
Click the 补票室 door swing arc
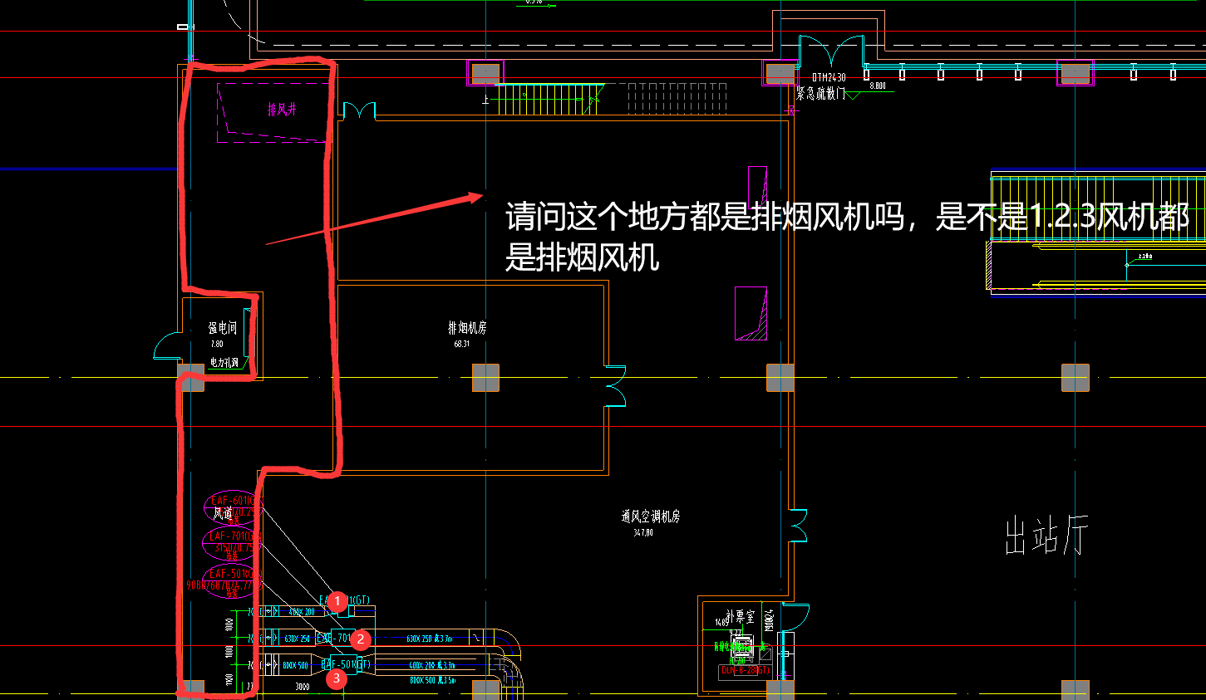[x=795, y=618]
